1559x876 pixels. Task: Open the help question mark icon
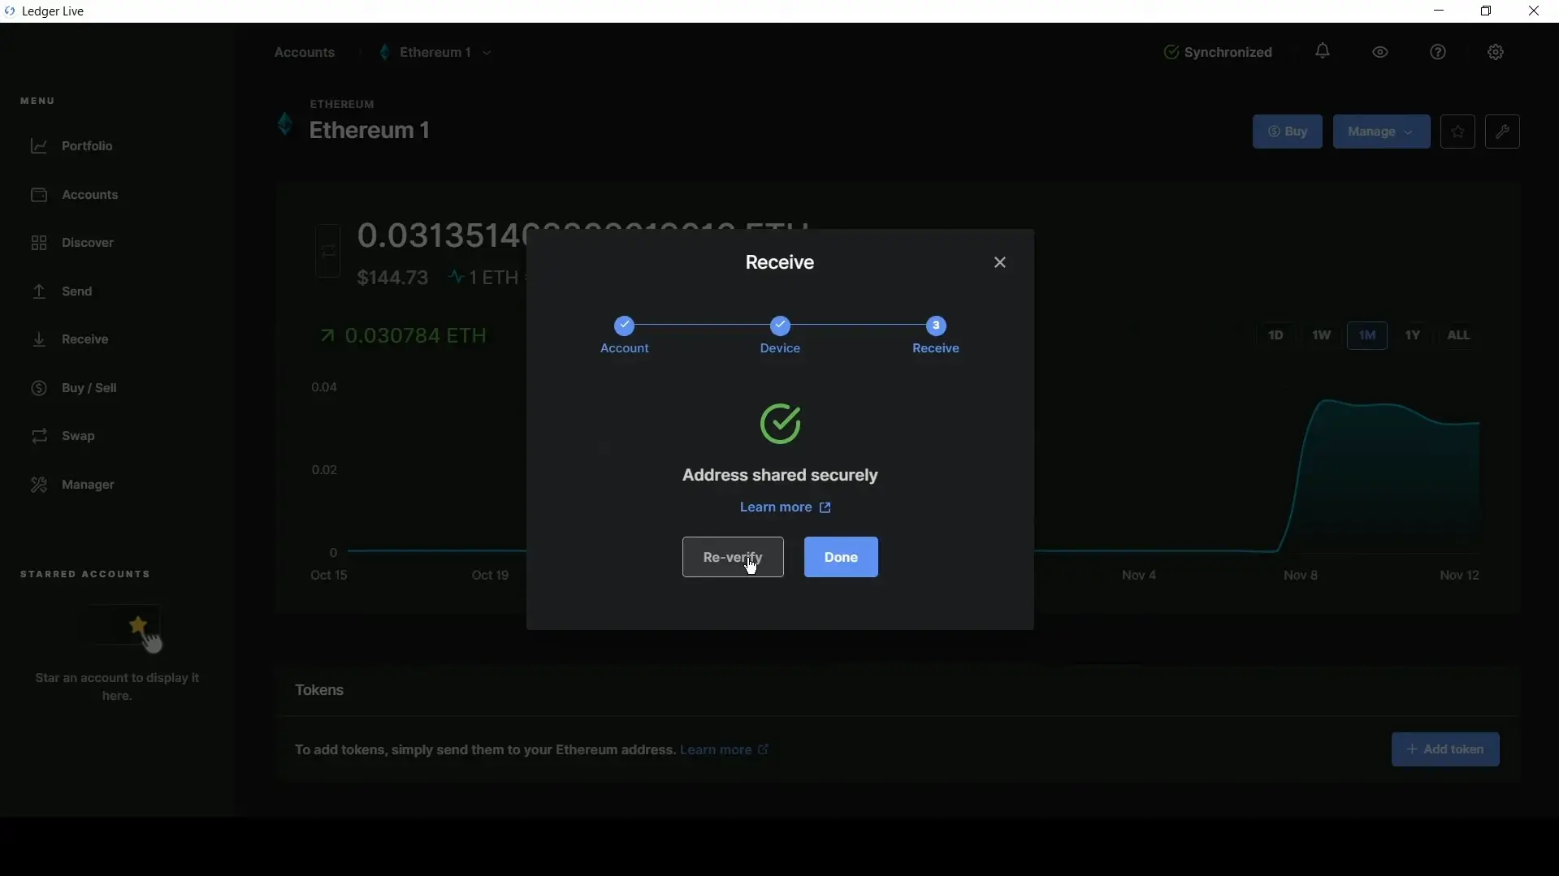click(1438, 52)
